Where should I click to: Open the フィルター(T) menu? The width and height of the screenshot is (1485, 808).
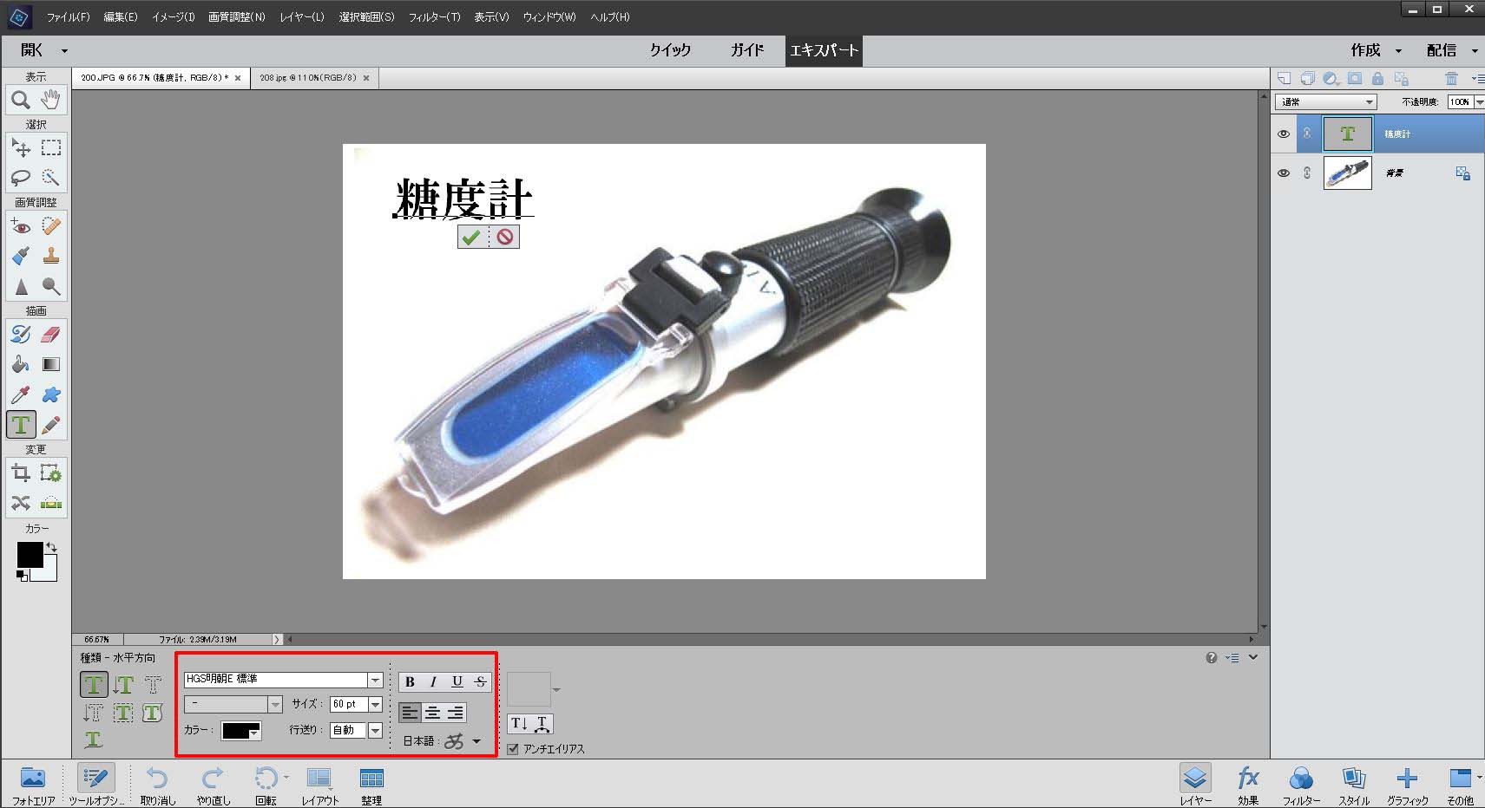tap(434, 17)
